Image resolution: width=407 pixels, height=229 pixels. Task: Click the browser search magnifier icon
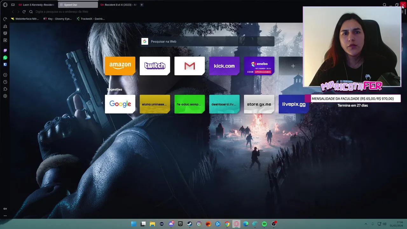coord(384,5)
